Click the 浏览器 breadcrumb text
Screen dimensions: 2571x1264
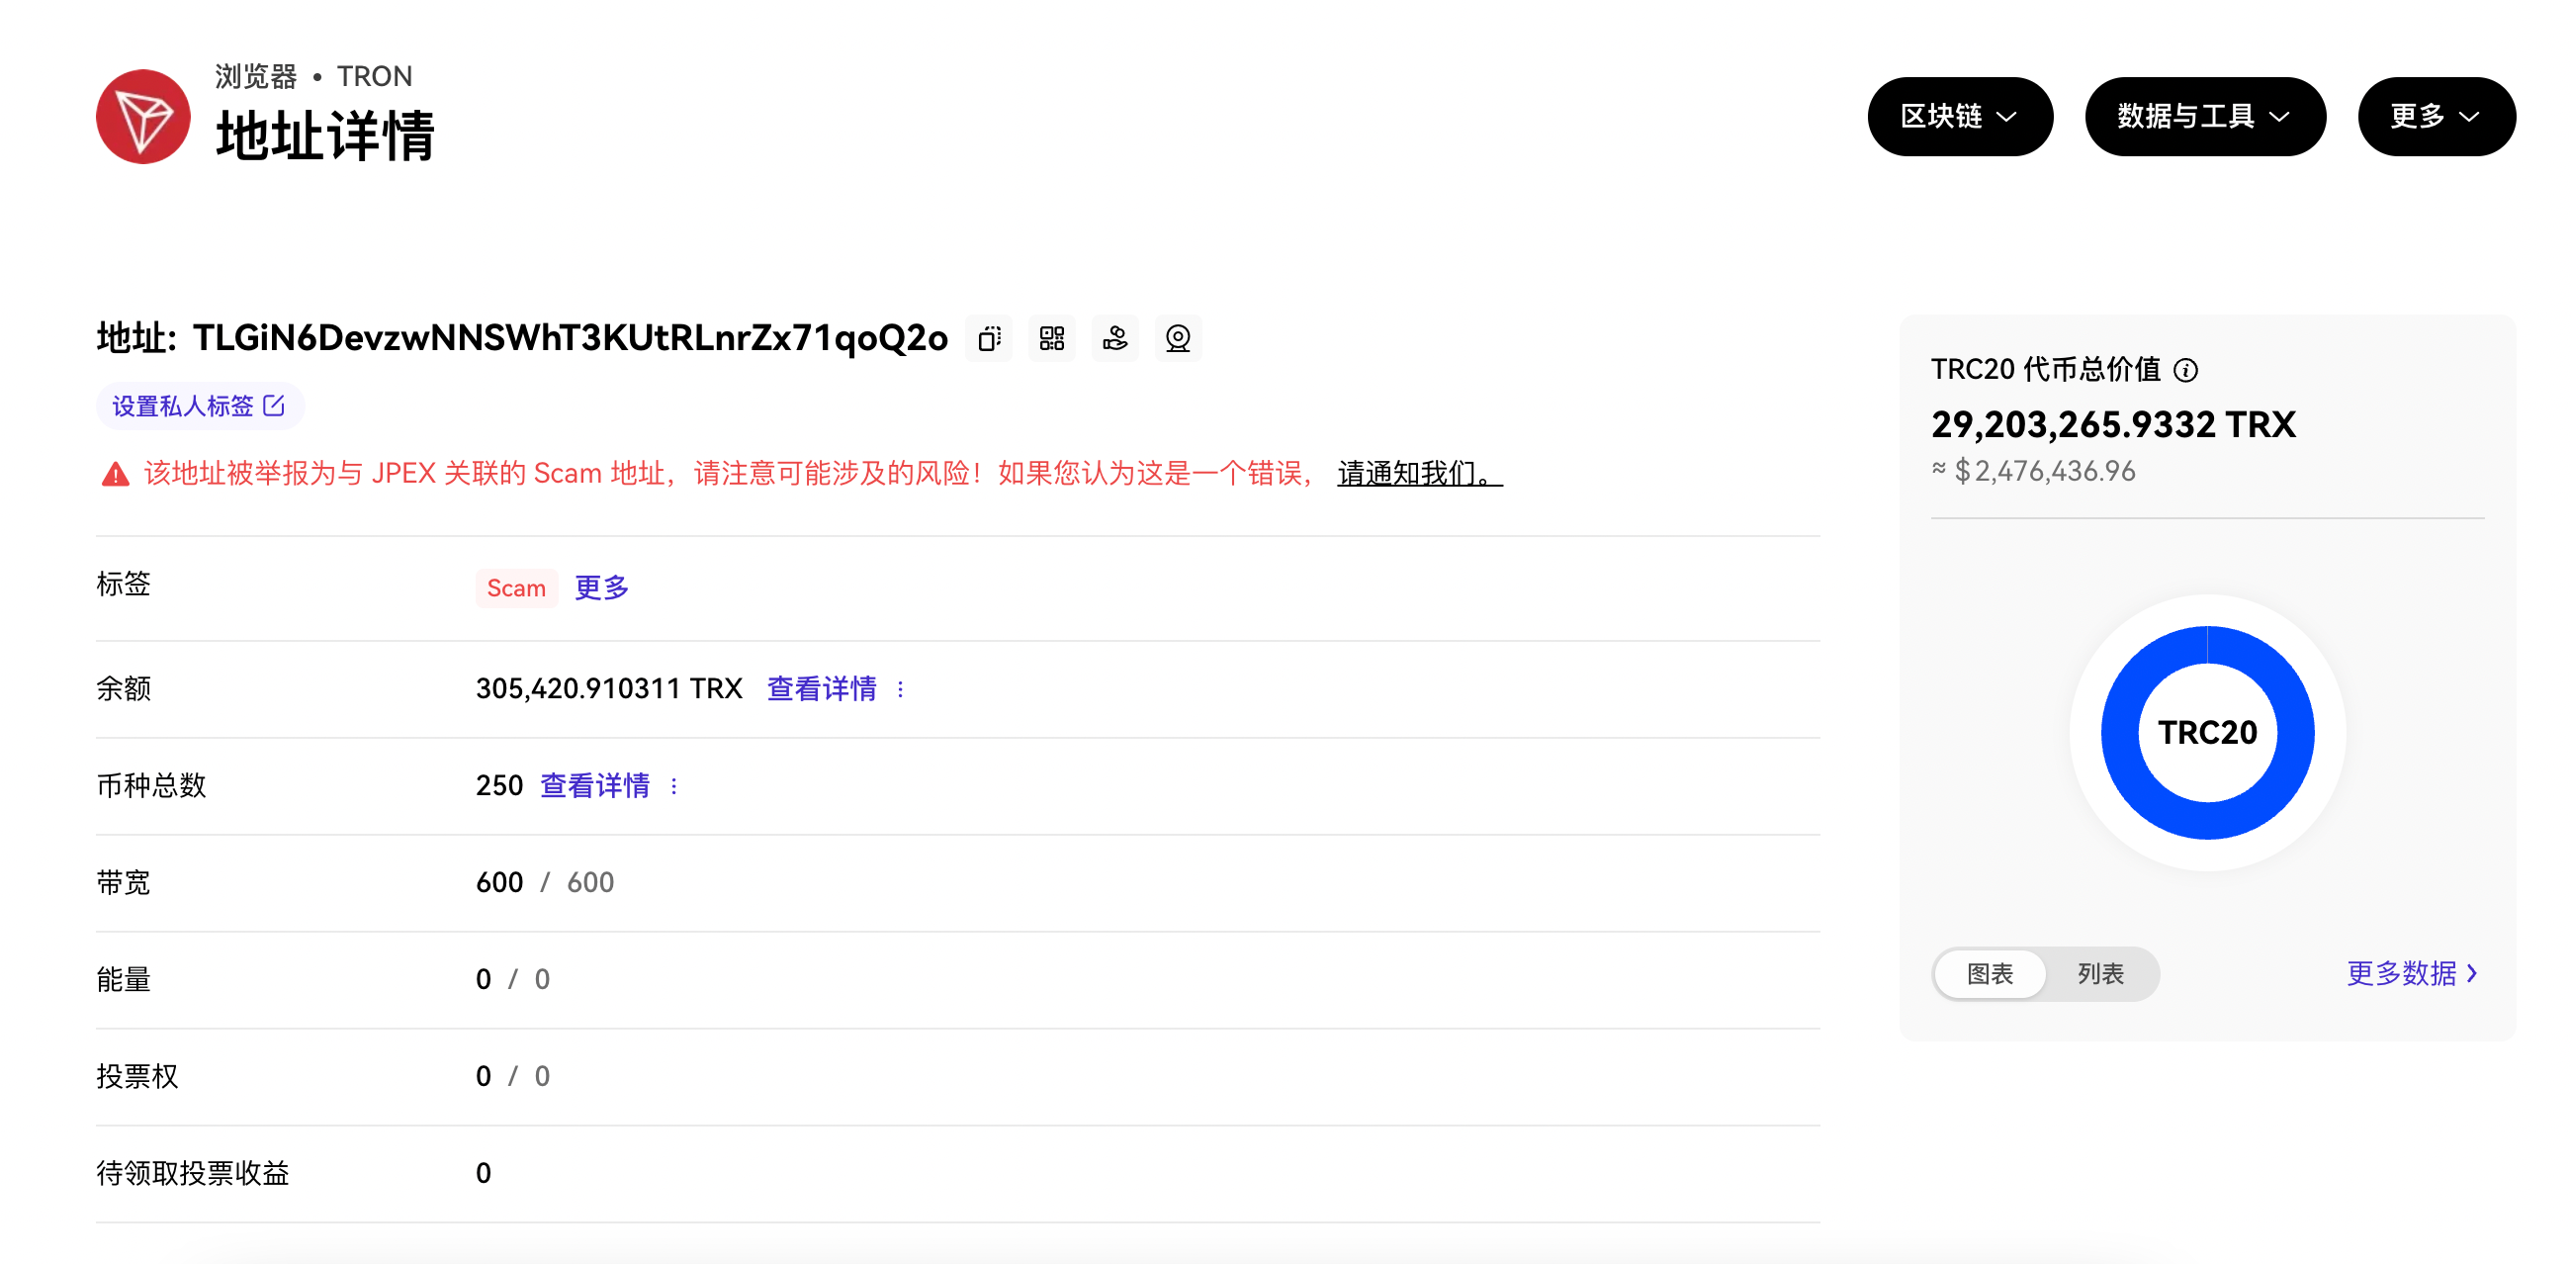255,76
